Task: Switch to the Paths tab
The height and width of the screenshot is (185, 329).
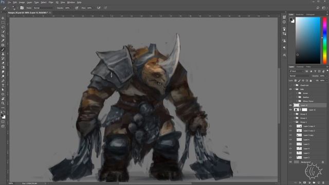Action: point(308,67)
